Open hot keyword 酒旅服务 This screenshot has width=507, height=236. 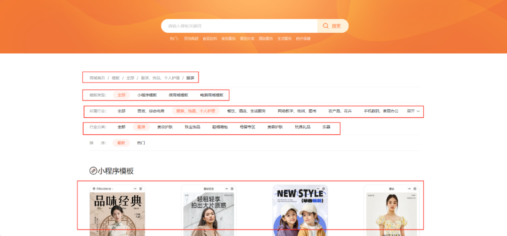point(266,38)
